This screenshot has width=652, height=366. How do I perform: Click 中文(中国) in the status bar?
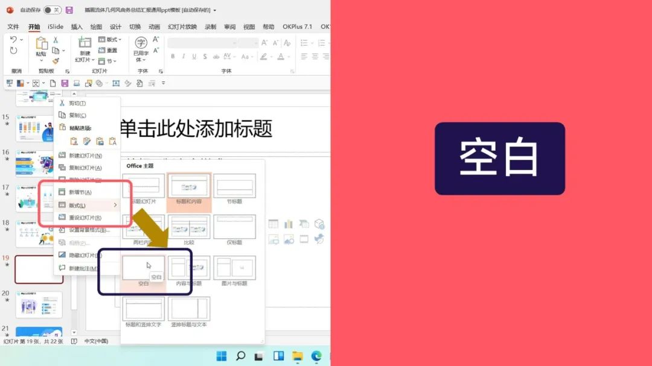point(97,341)
